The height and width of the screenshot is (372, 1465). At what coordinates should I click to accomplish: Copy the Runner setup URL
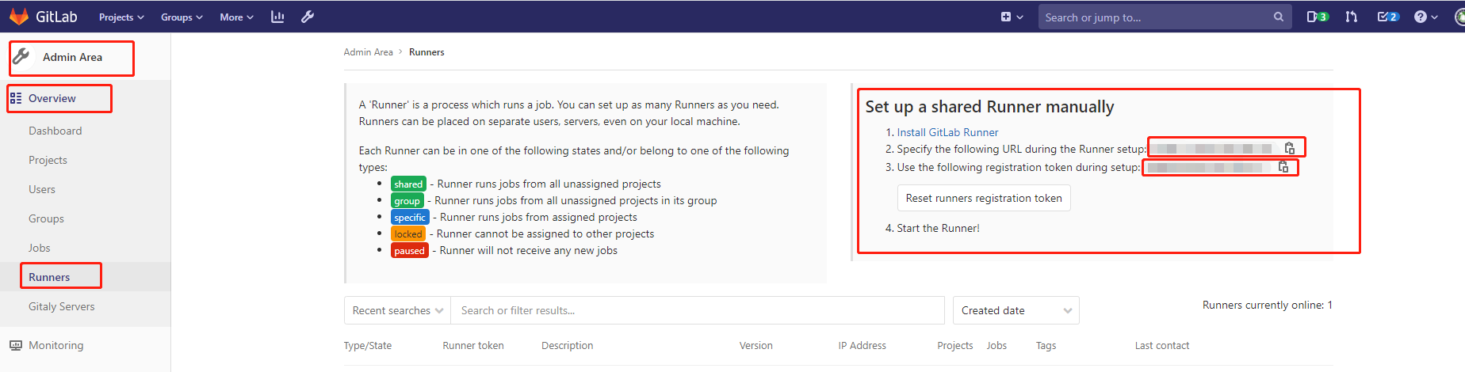coord(1290,148)
